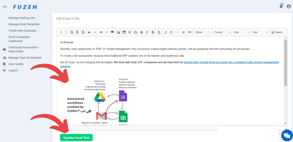Click the paragraph starting 'It's mostly a fair assessment'
This screenshot has height=142, width=293.
(122, 56)
